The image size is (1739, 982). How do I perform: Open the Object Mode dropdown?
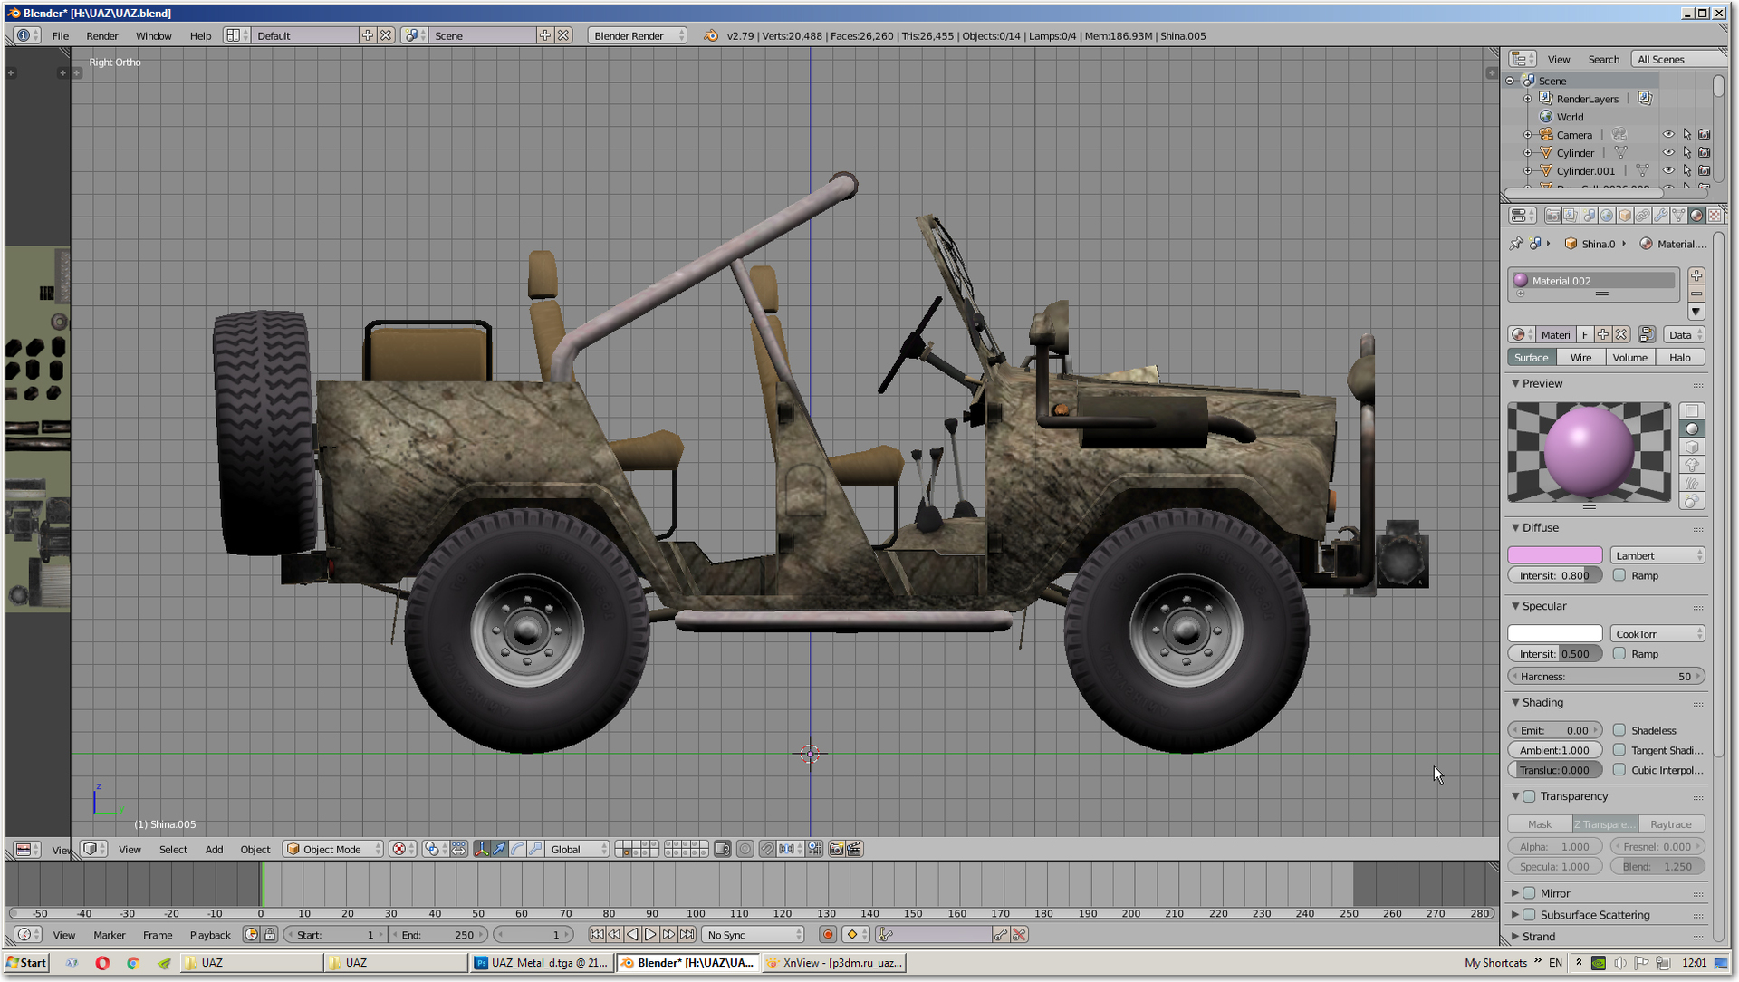point(333,849)
